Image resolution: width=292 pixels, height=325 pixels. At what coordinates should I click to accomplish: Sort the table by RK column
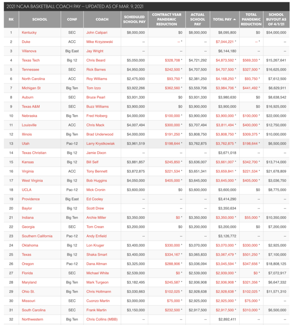[x=11, y=19]
